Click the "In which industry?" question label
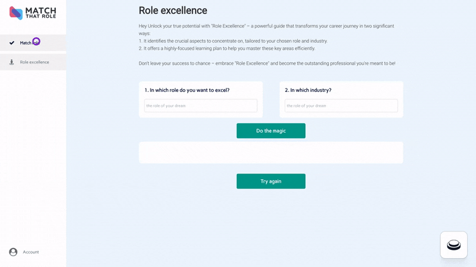This screenshot has width=476, height=267. tap(308, 90)
